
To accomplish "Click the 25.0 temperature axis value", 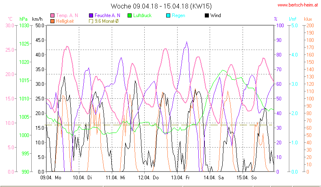I will coord(10,50).
